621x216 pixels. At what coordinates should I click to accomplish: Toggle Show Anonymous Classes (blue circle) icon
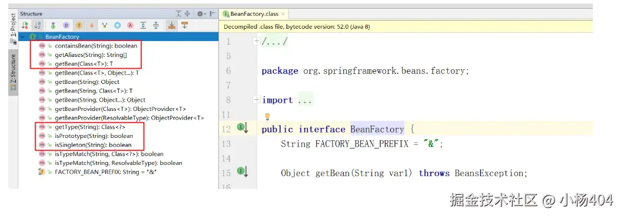(118, 25)
